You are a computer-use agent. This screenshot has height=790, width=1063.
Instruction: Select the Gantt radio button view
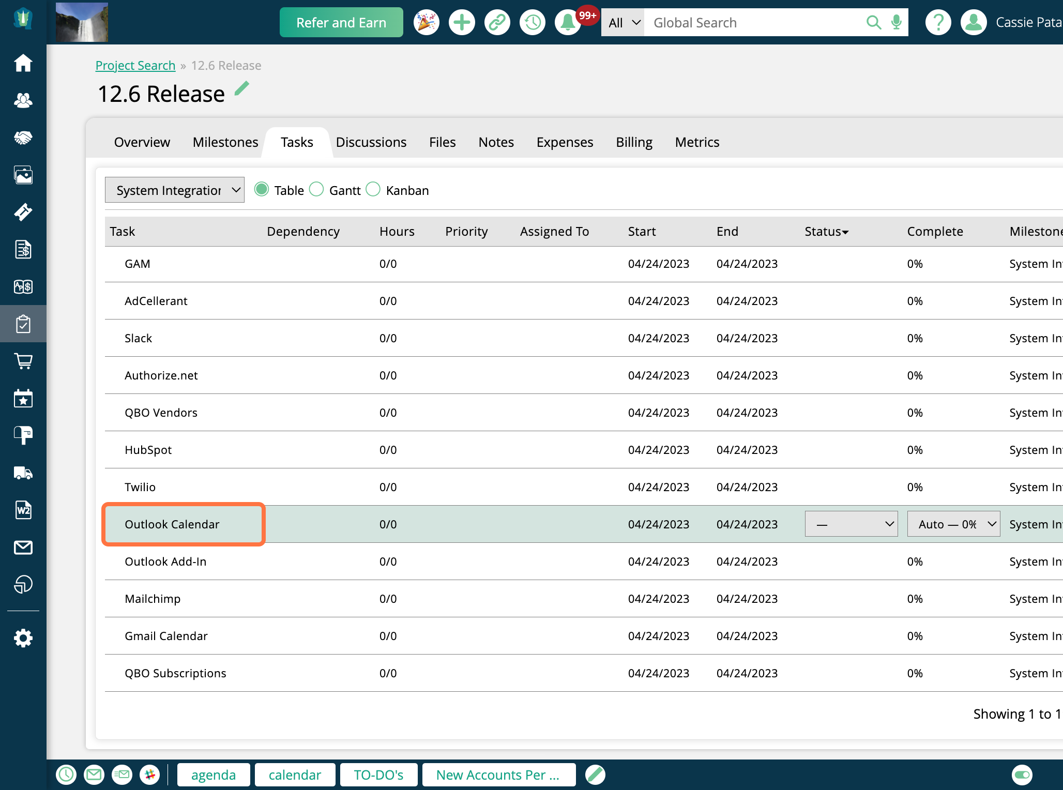317,190
